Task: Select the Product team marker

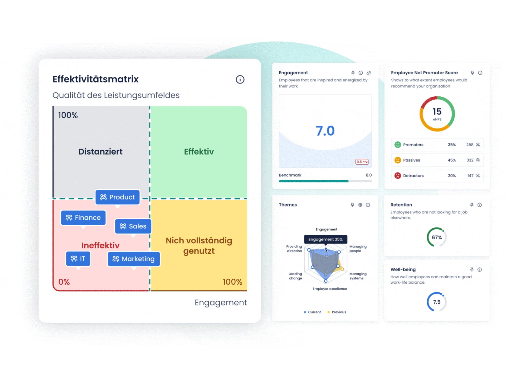Action: pyautogui.click(x=118, y=197)
